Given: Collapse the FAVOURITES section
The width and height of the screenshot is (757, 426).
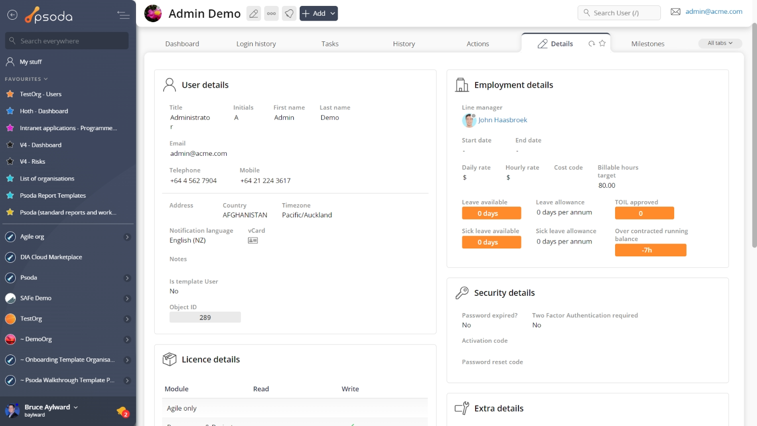Looking at the screenshot, I should [x=27, y=79].
